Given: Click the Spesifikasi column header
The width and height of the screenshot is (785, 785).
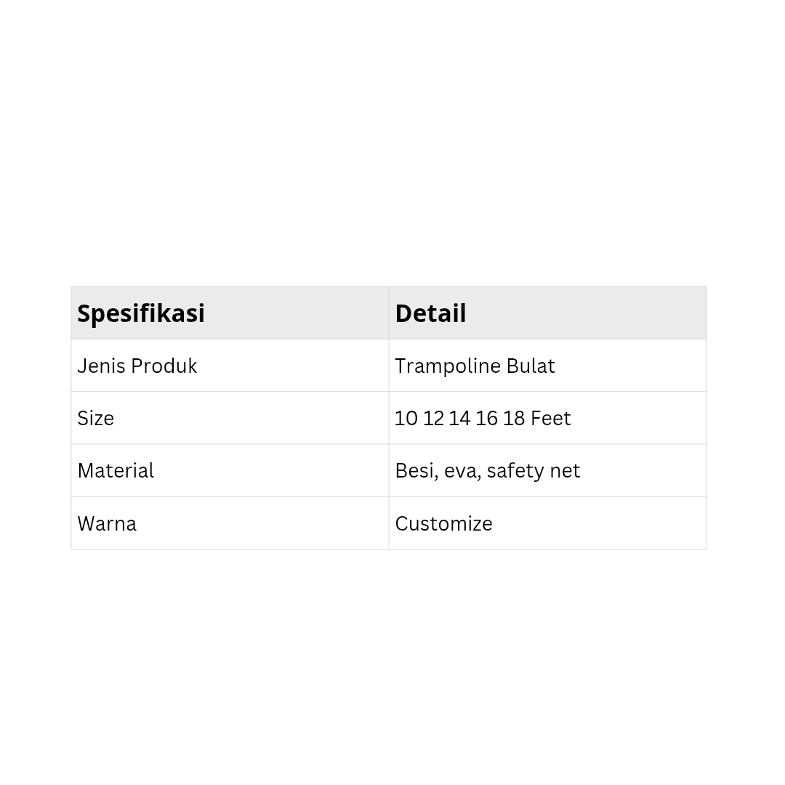Looking at the screenshot, I should tap(141, 313).
